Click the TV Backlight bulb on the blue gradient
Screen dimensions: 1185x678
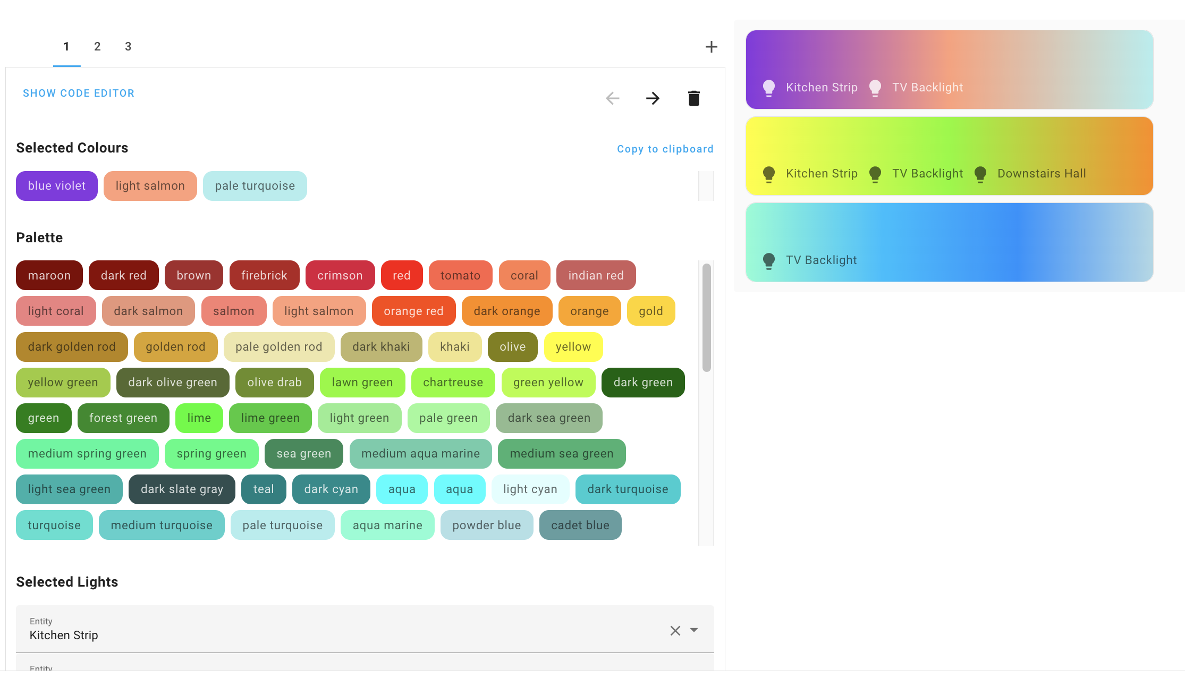768,260
